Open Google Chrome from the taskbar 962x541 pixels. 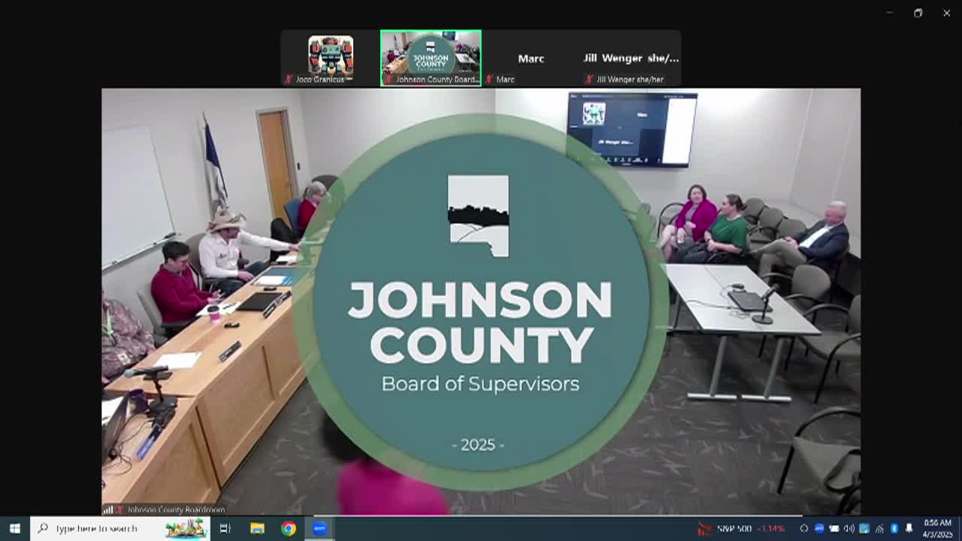tap(289, 528)
